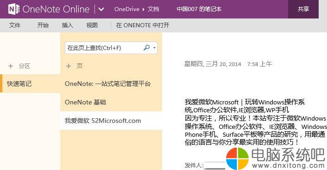
Task: Open the 文档 folder breadcrumb
Action: (153, 9)
